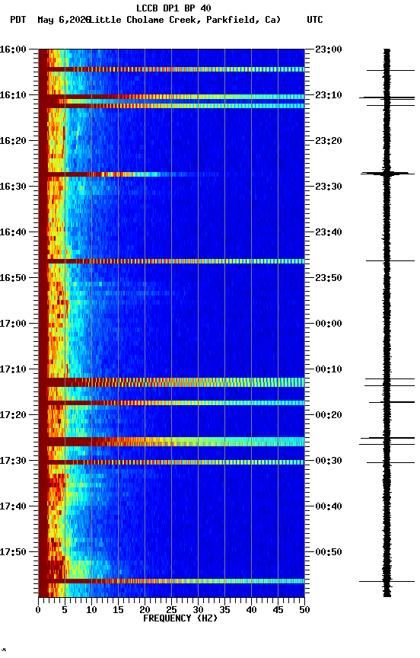Click the '17:50' PDT time label
Viewport: 420px width, 658px height.
(13, 552)
